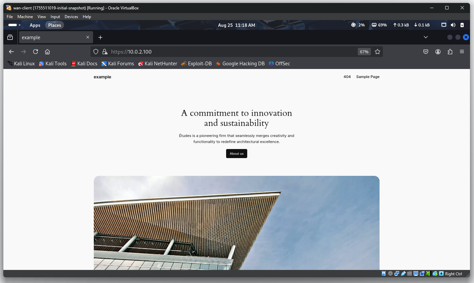
Task: Open the Sample Page link
Action: tap(367, 77)
